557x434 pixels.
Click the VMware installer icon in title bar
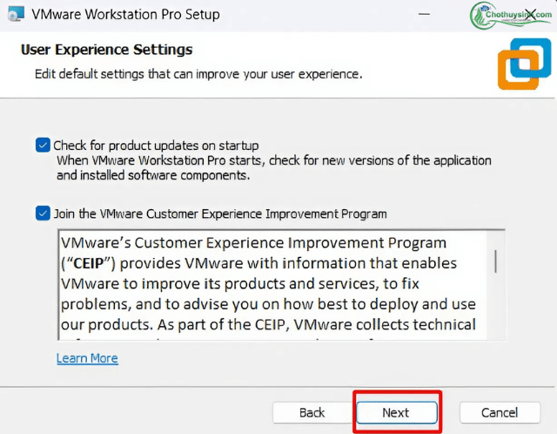tap(17, 14)
